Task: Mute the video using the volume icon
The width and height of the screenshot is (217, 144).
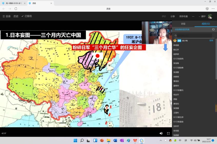Action: [161, 133]
